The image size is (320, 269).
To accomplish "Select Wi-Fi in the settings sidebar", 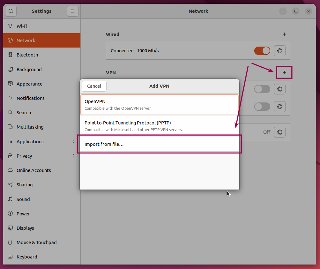I will [x=22, y=26].
